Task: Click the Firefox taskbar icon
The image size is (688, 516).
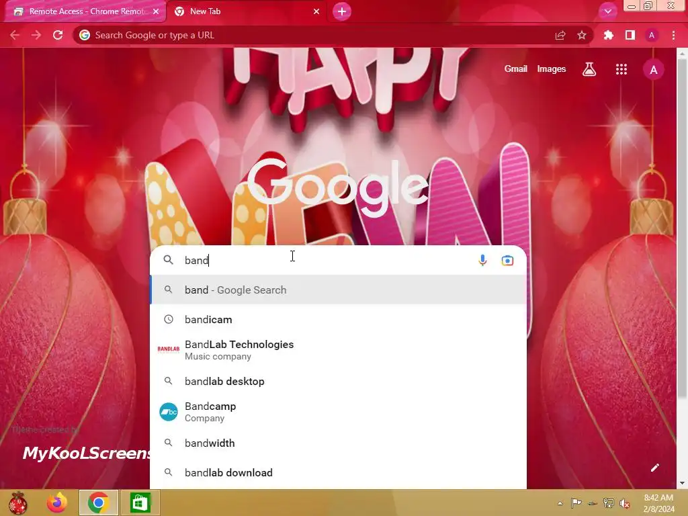Action: click(x=57, y=503)
